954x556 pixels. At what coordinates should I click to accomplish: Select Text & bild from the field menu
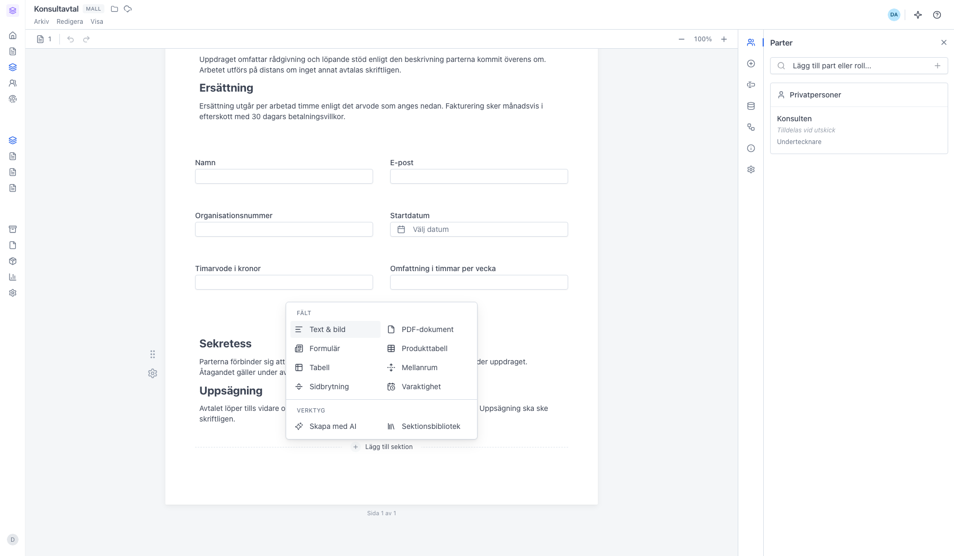click(x=335, y=329)
